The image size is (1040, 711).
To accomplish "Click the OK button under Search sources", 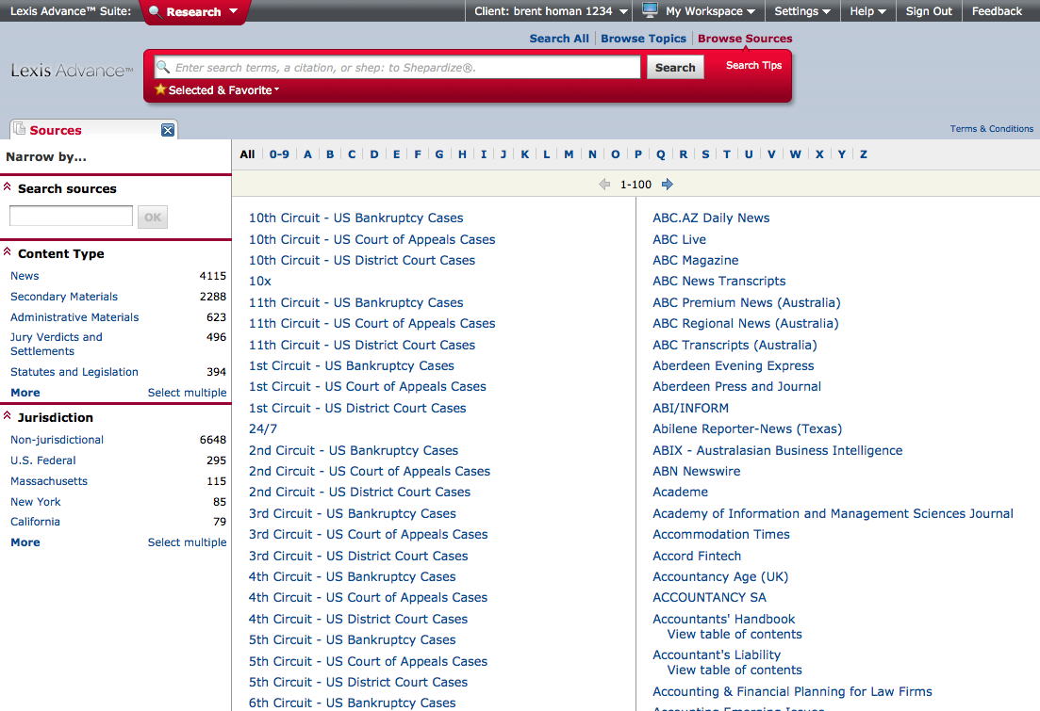I will coord(153,217).
